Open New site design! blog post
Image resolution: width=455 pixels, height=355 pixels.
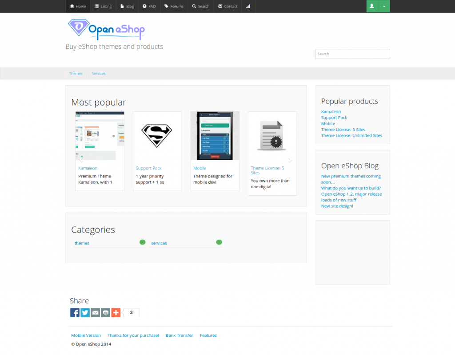(x=337, y=206)
